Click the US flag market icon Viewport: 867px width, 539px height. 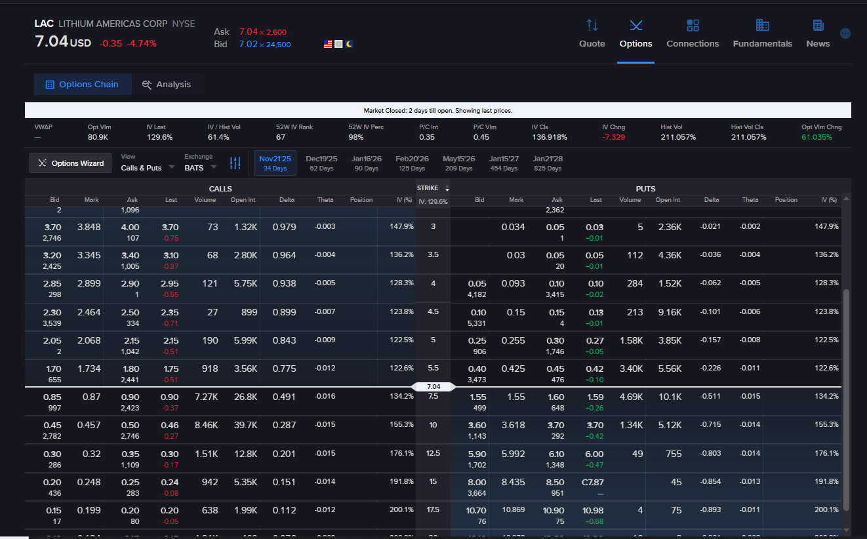tap(328, 44)
